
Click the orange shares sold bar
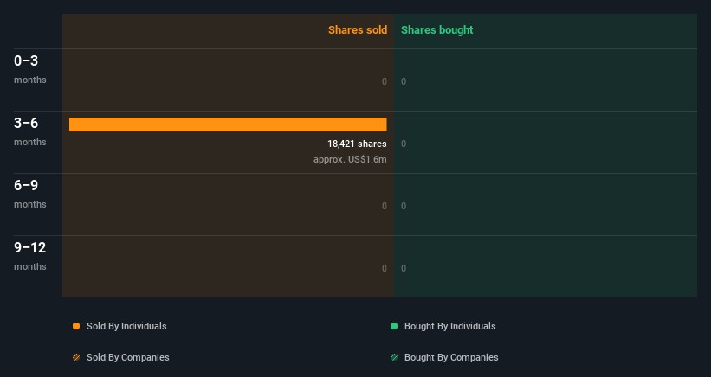[228, 125]
